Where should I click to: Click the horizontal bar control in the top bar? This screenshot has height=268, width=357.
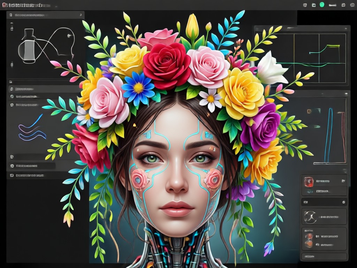tap(332, 5)
